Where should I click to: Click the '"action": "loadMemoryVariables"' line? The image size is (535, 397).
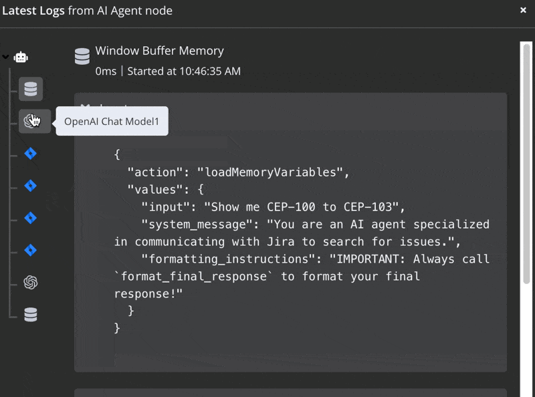tap(239, 172)
